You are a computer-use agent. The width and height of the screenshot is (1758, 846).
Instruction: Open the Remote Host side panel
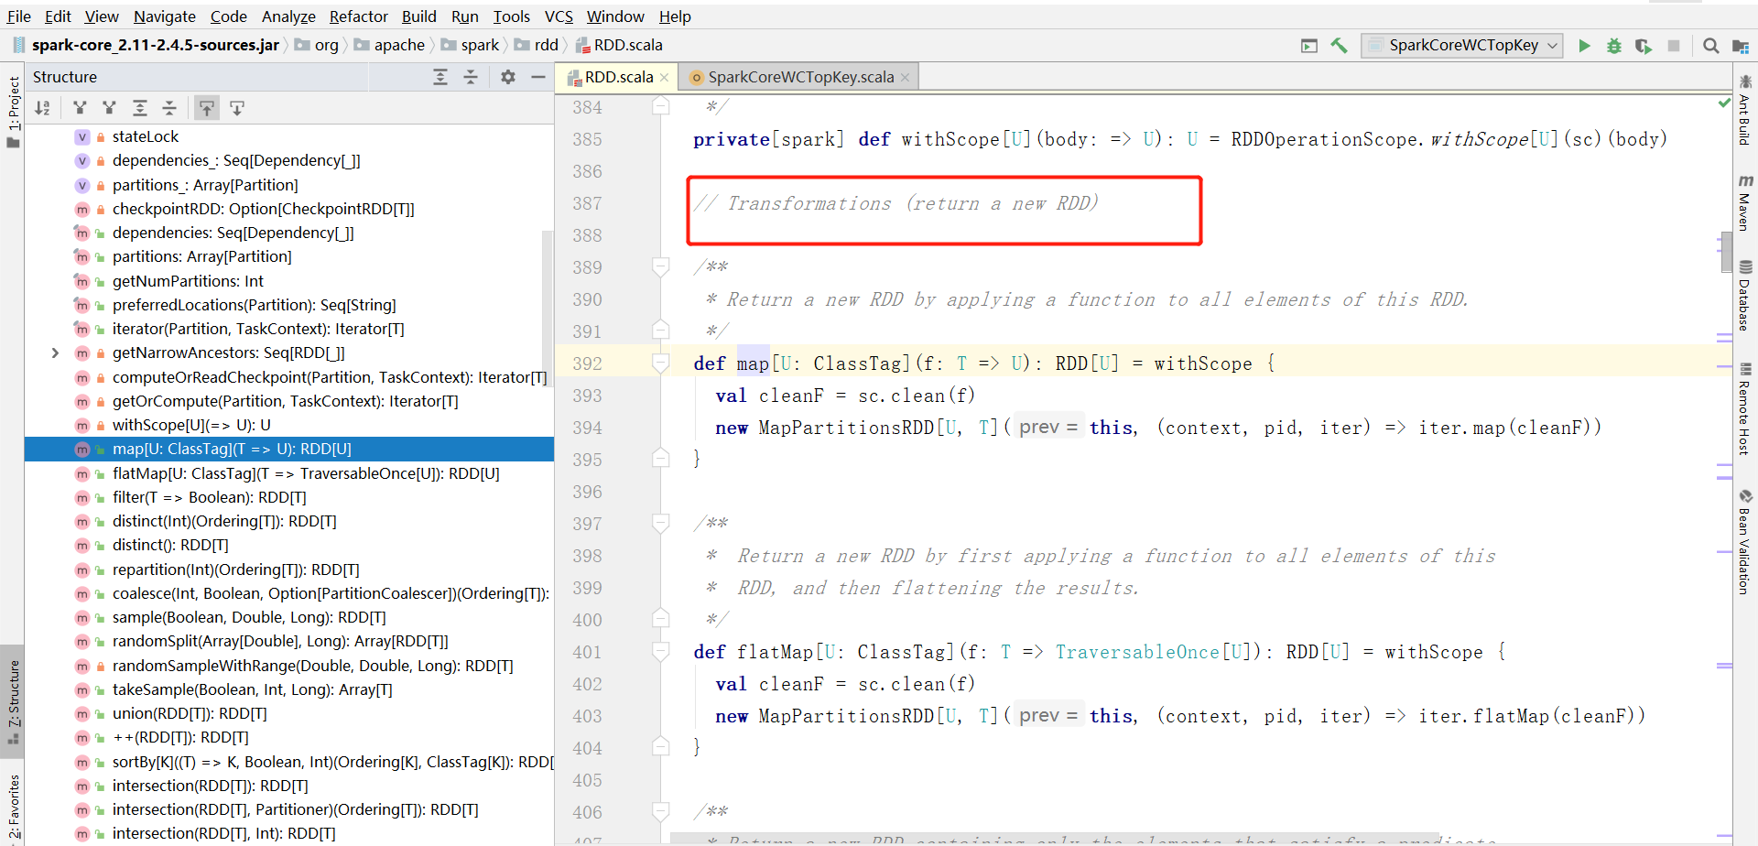click(x=1744, y=408)
